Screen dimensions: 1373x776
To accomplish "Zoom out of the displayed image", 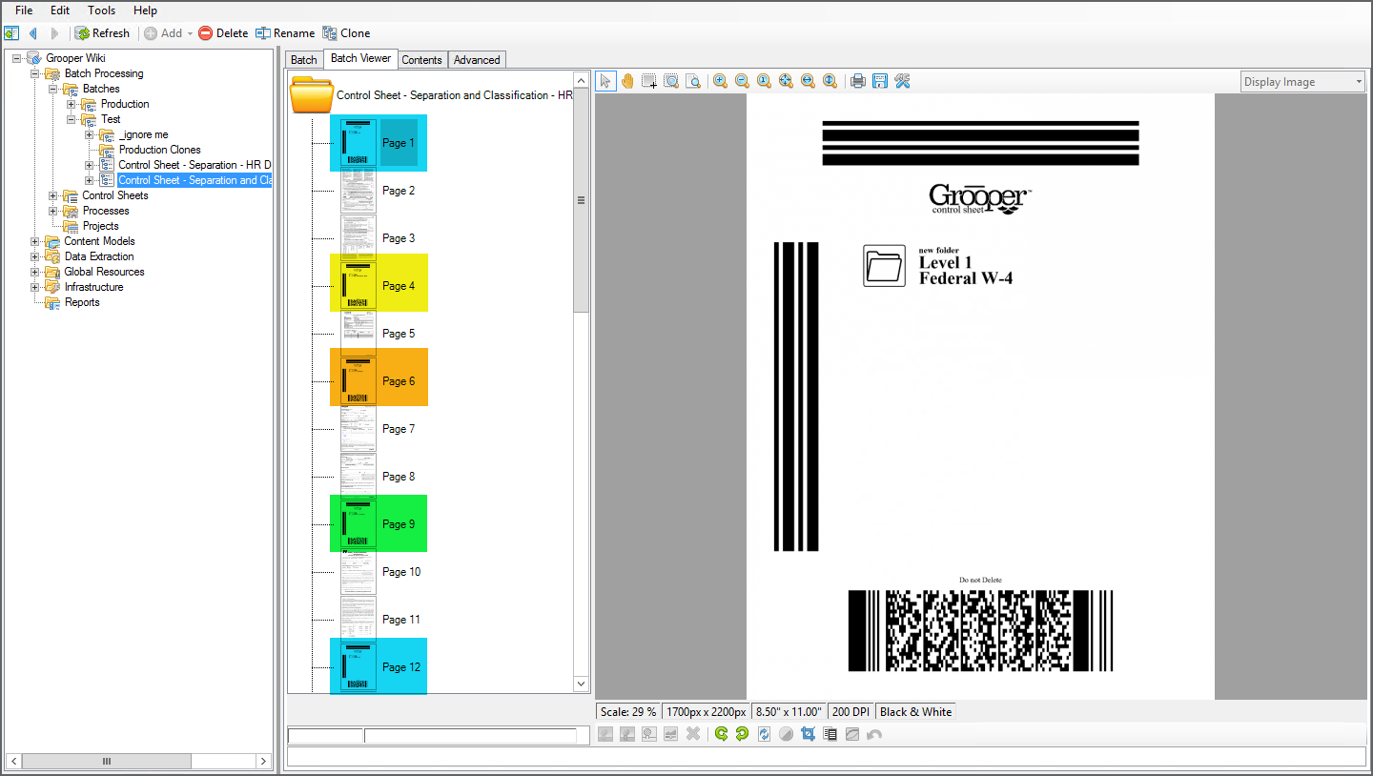I will (x=742, y=81).
